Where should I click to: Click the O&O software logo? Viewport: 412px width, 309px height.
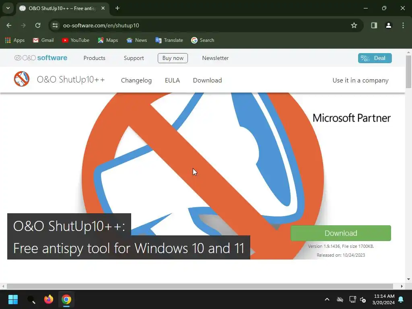pyautogui.click(x=41, y=58)
